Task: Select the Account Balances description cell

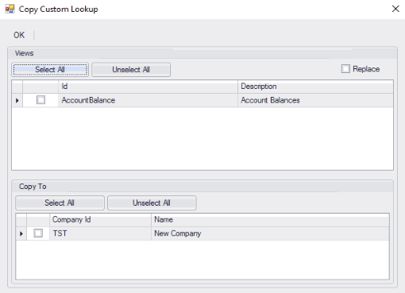Action: [x=315, y=100]
